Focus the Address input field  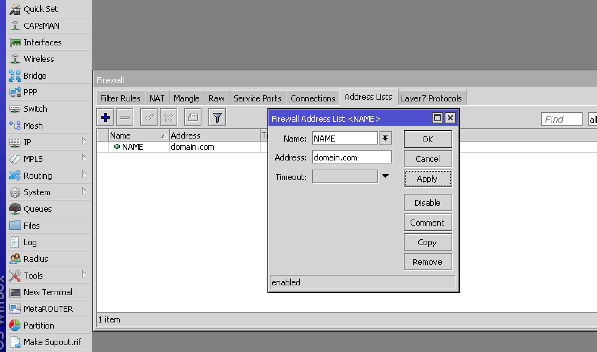(352, 157)
